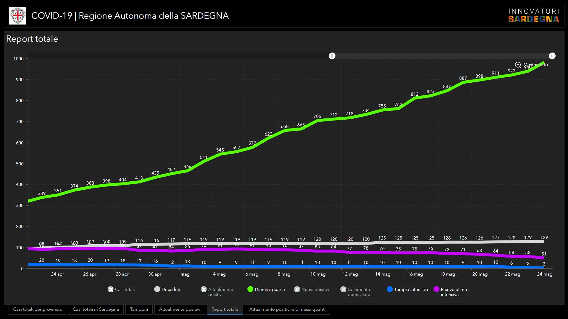Show the Nuovi positivi legend series
Viewport: 568px width, 319px height.
(x=297, y=289)
